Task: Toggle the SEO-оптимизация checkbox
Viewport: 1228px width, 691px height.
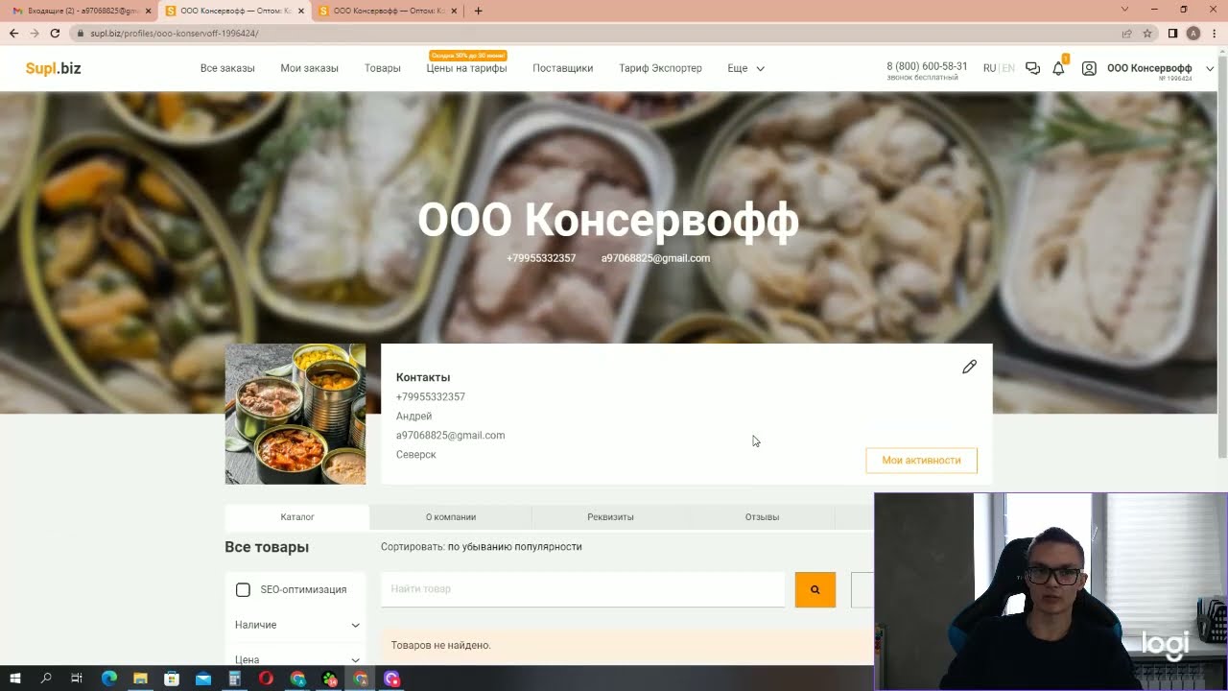Action: coord(243,590)
